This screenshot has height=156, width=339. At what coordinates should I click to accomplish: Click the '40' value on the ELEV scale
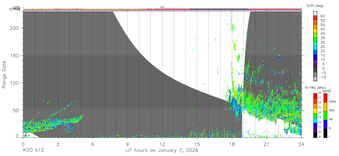click(x=322, y=34)
